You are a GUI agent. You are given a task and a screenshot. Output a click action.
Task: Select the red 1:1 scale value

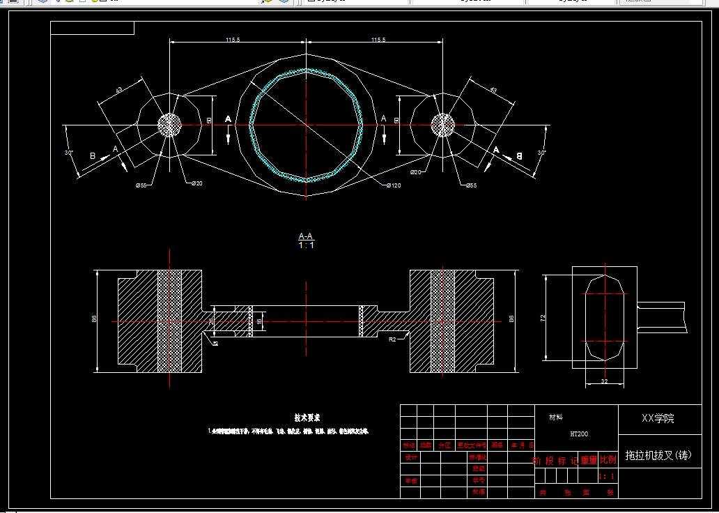pyautogui.click(x=607, y=476)
